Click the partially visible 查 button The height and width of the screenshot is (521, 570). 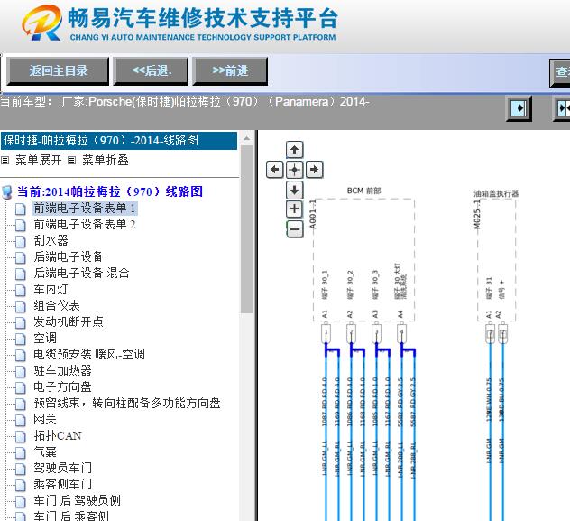[560, 72]
